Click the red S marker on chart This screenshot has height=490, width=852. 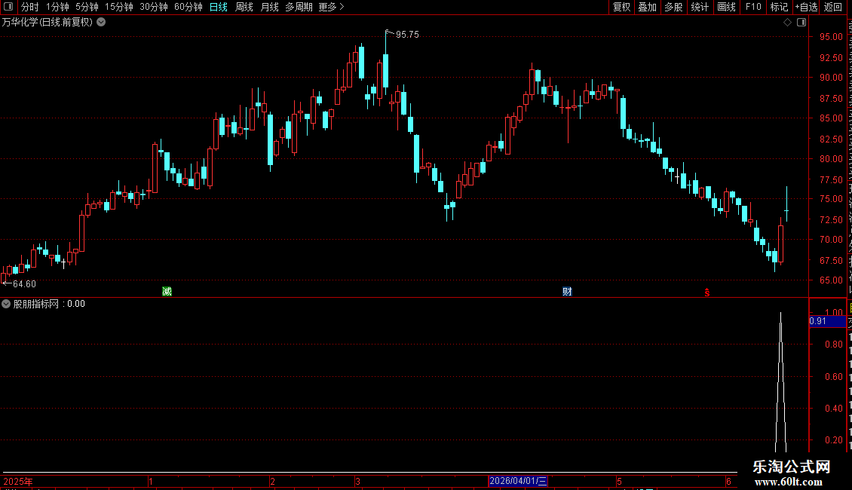pos(707,292)
